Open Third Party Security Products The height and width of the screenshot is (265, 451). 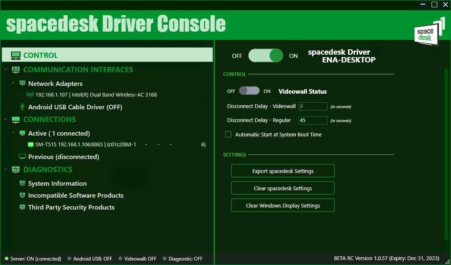71,207
